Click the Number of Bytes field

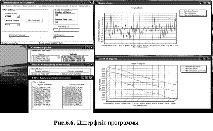pos(65,15)
